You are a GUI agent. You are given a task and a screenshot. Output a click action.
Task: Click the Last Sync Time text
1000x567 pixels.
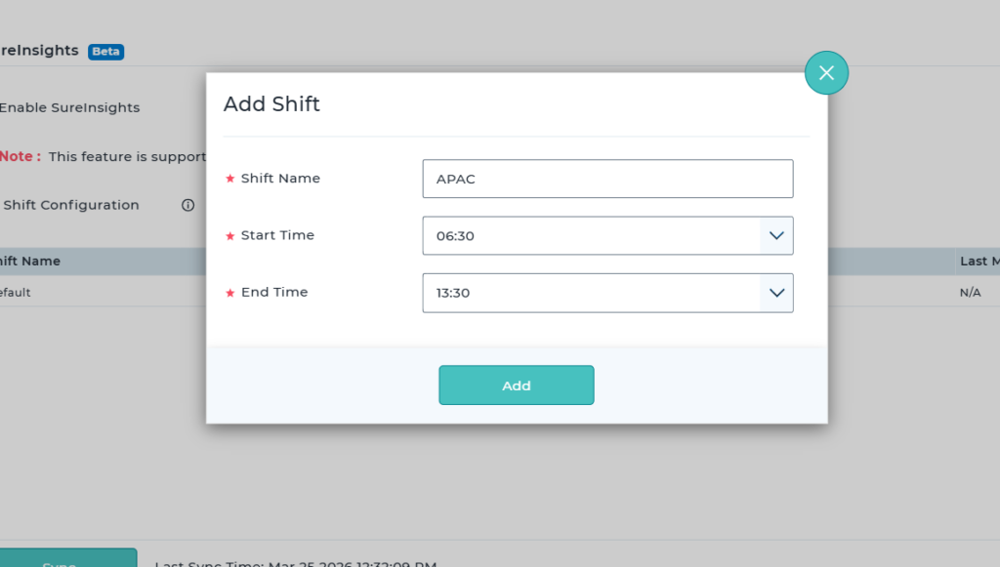click(295, 562)
